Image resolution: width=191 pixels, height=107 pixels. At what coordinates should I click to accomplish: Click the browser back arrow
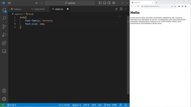[x=132, y=6]
